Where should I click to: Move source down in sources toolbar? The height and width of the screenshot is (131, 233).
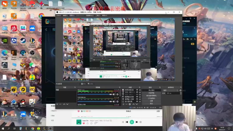coord(137,104)
